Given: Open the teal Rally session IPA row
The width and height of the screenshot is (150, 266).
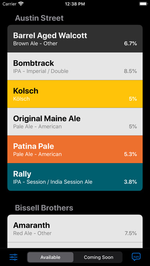Looking at the screenshot, I should coord(75,177).
